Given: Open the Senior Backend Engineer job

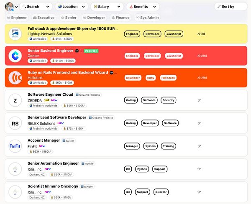Looking at the screenshot, I should [x=51, y=51].
